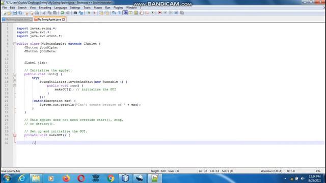Switch to the MySwingApplet.html tab

[x=17, y=19]
